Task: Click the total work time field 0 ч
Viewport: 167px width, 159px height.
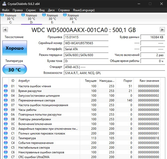Action: click(153, 61)
